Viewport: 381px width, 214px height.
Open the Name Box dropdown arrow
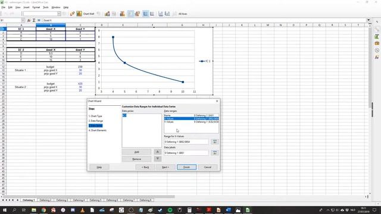23,20
